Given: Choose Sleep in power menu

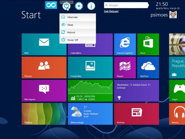Looking at the screenshot, I should (78, 25).
